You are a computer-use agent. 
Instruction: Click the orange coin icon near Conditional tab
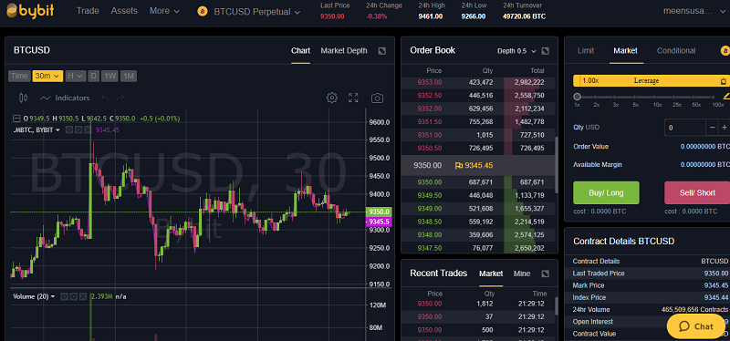point(725,51)
